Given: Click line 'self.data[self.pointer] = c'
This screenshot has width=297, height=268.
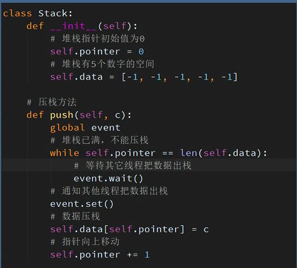Looking at the screenshot, I should tap(130, 229).
